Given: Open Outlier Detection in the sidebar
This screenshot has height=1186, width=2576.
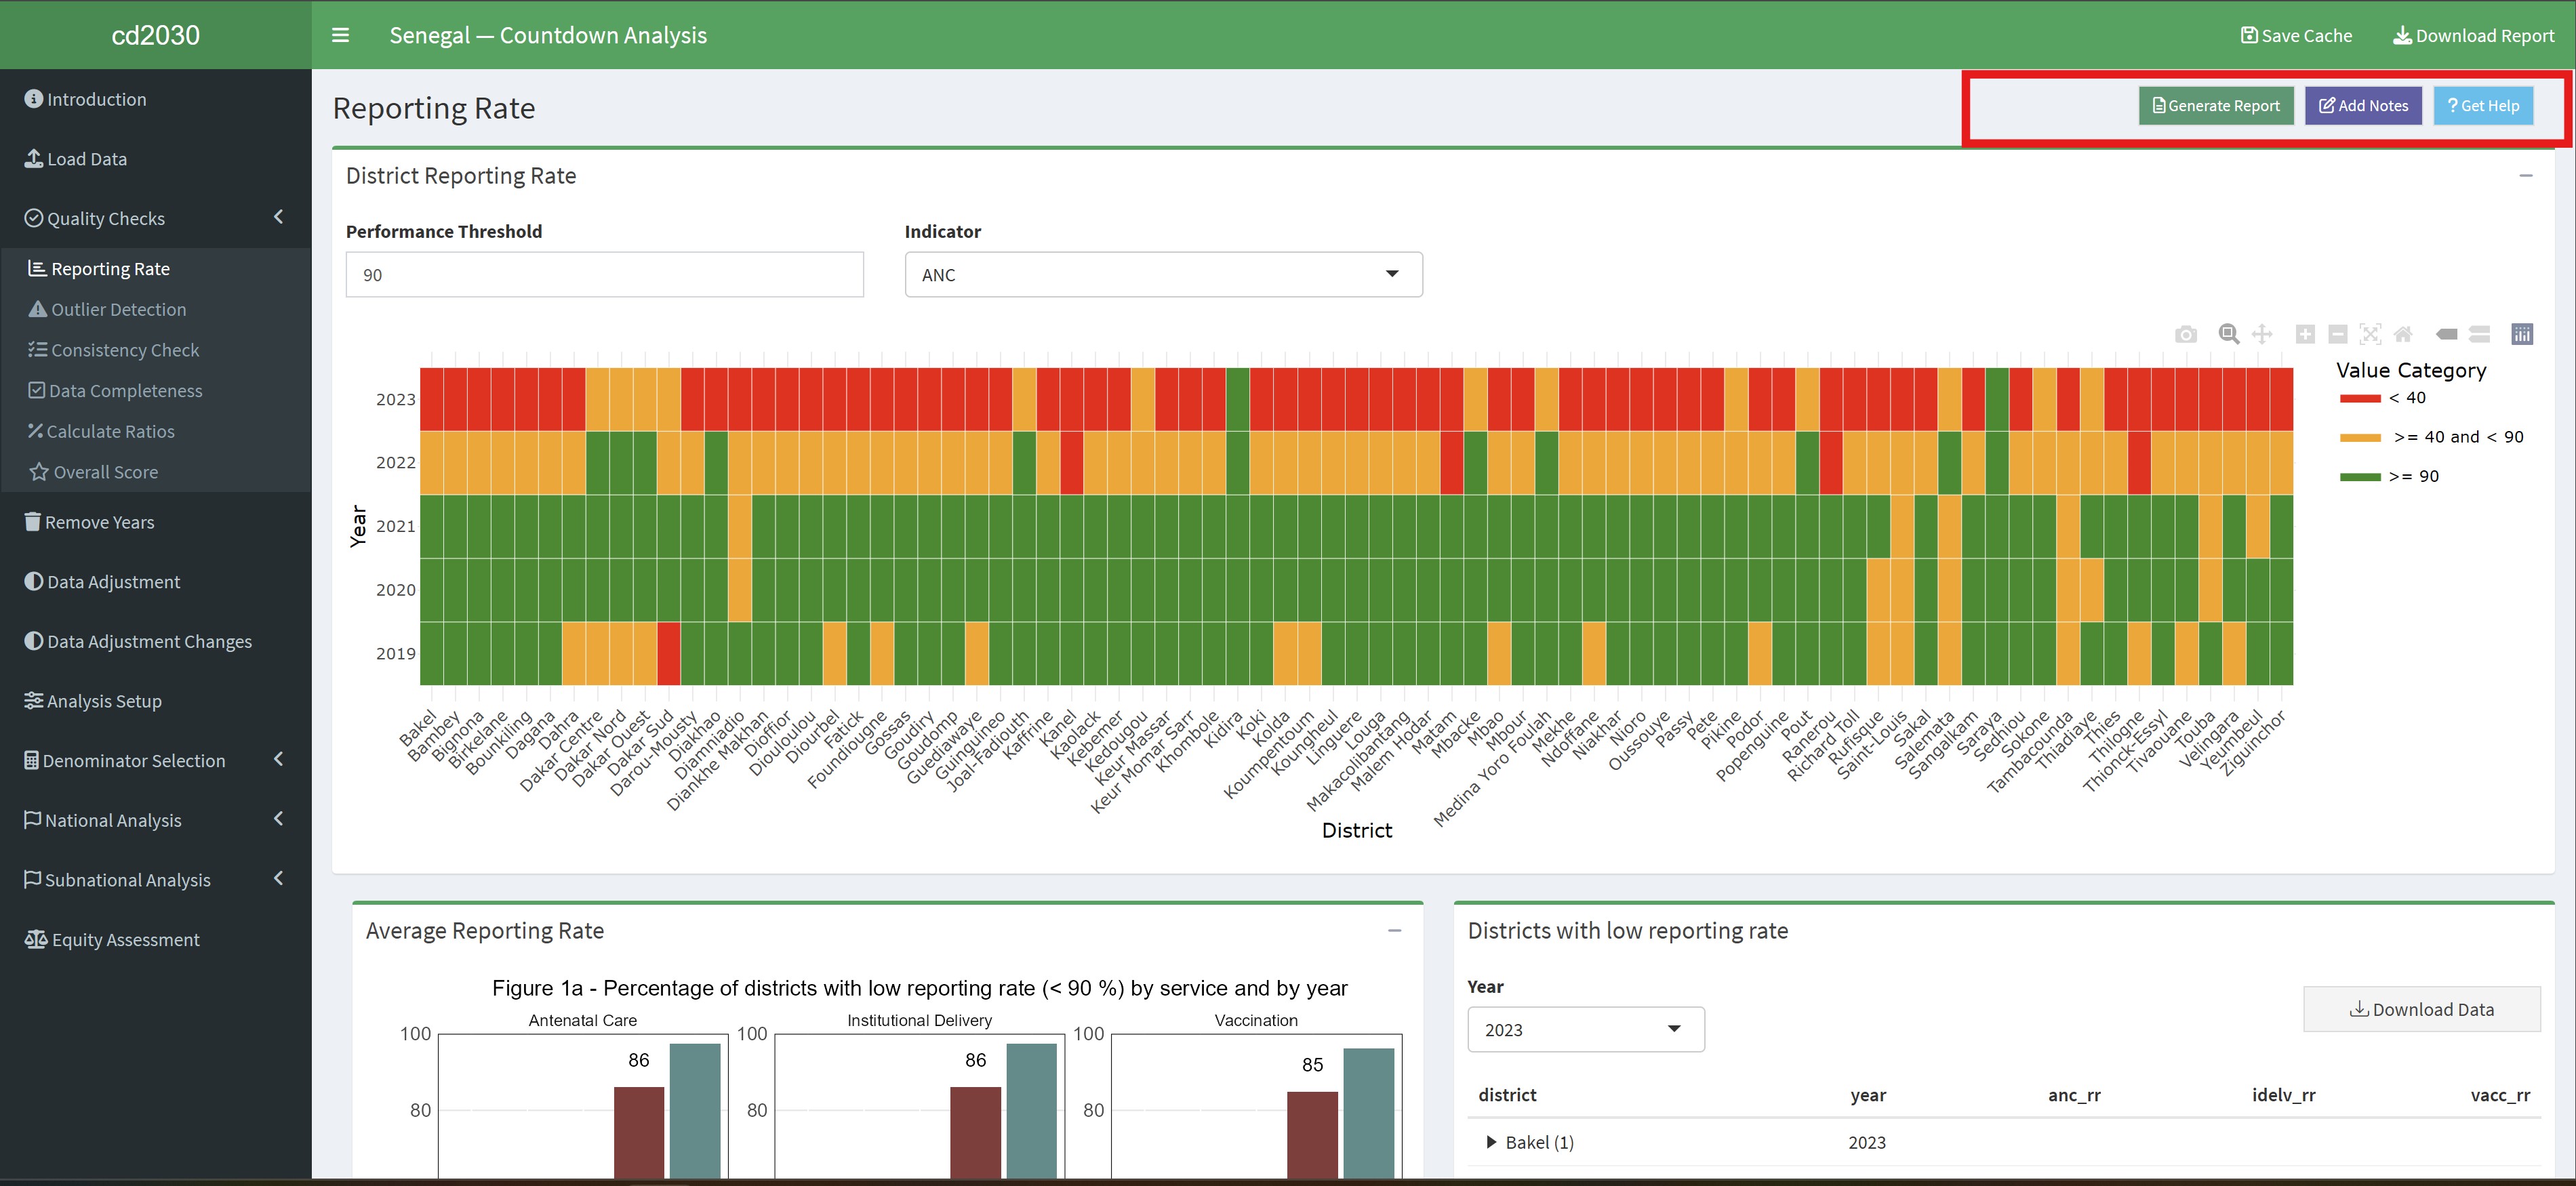Looking at the screenshot, I should coord(118,309).
